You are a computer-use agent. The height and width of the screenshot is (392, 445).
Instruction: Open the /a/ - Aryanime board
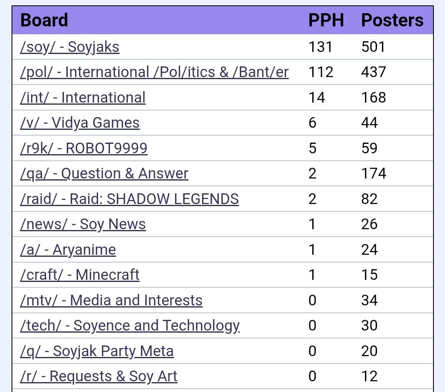click(x=68, y=250)
